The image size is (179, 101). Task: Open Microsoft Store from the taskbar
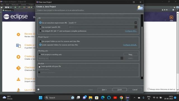96,98
